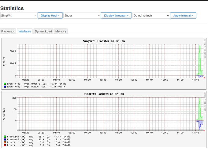
Task: Click the Display Host button
Action: click(50, 16)
